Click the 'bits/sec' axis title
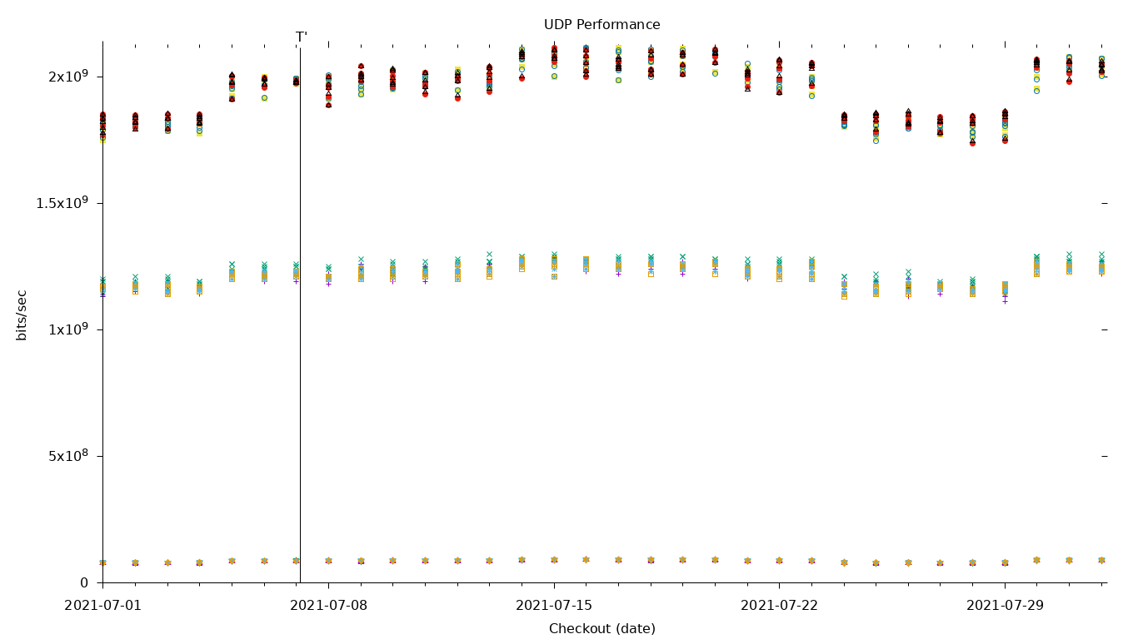1133x639 pixels. (x=22, y=315)
